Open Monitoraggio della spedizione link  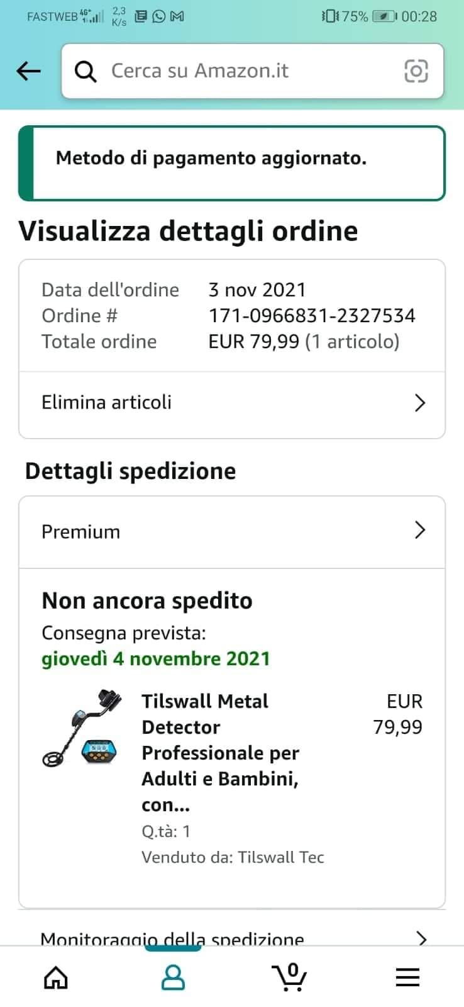click(172, 938)
